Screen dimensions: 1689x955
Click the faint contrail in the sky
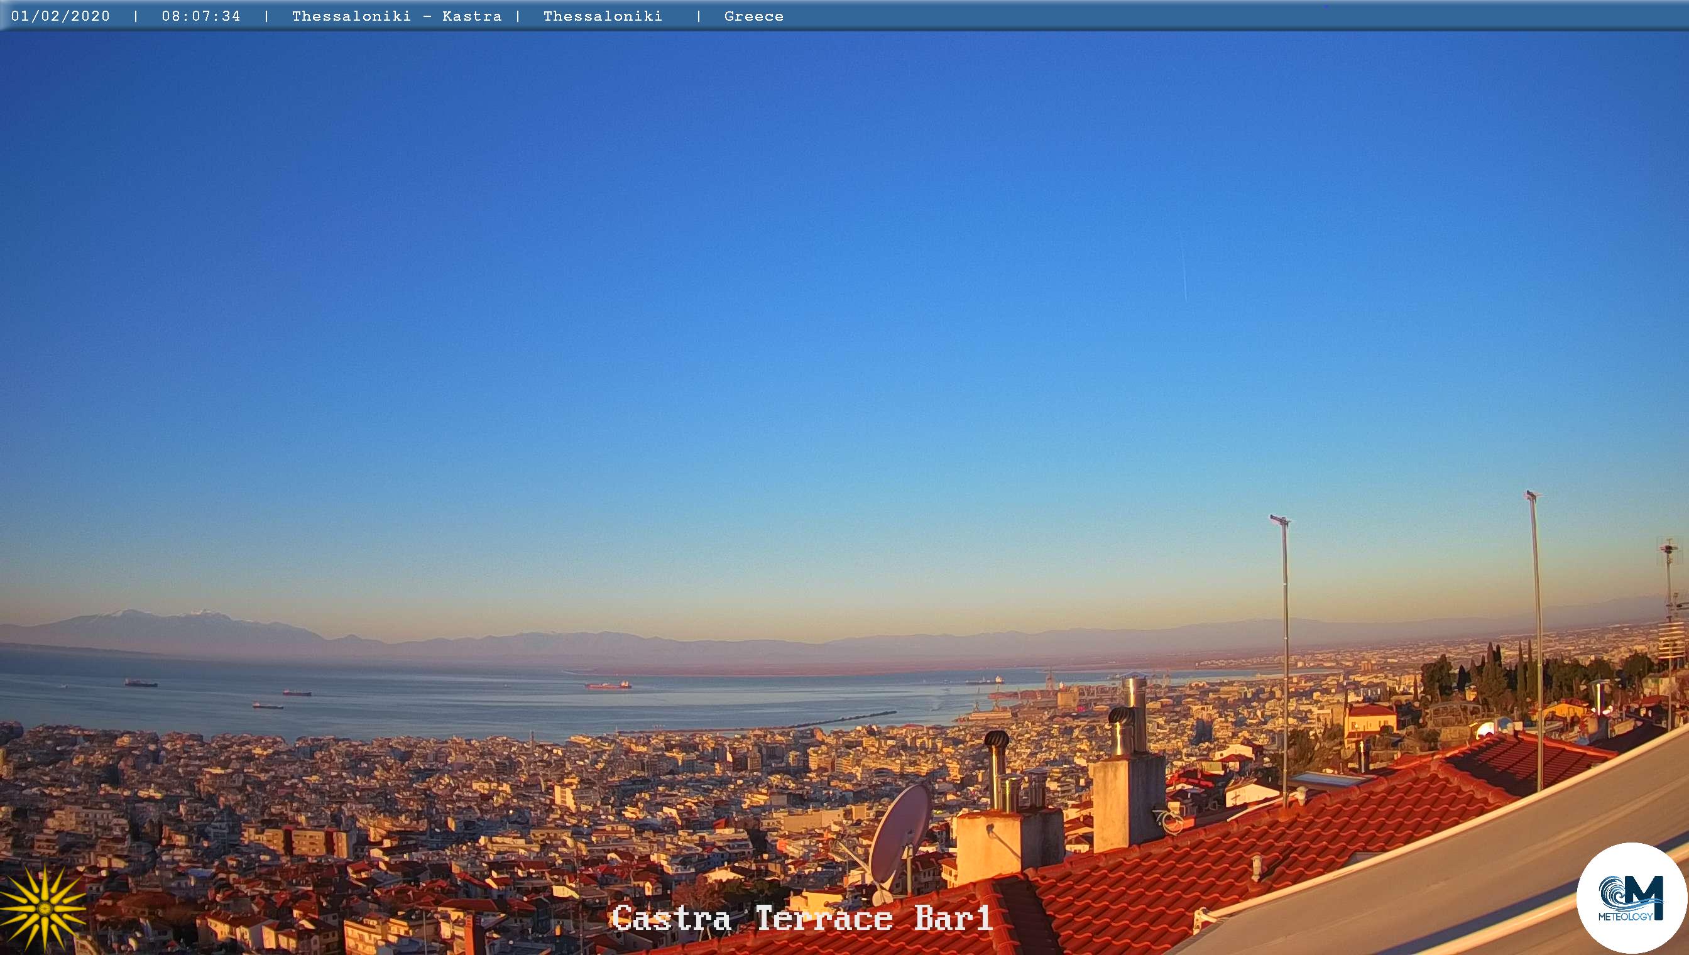point(1184,275)
